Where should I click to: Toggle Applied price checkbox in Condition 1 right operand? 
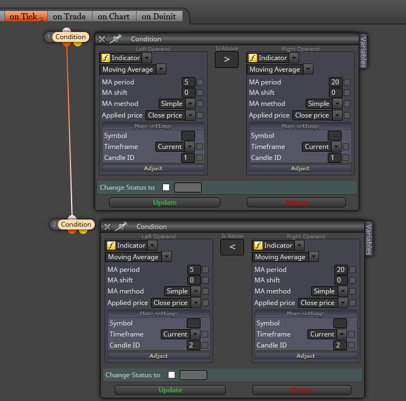click(347, 115)
